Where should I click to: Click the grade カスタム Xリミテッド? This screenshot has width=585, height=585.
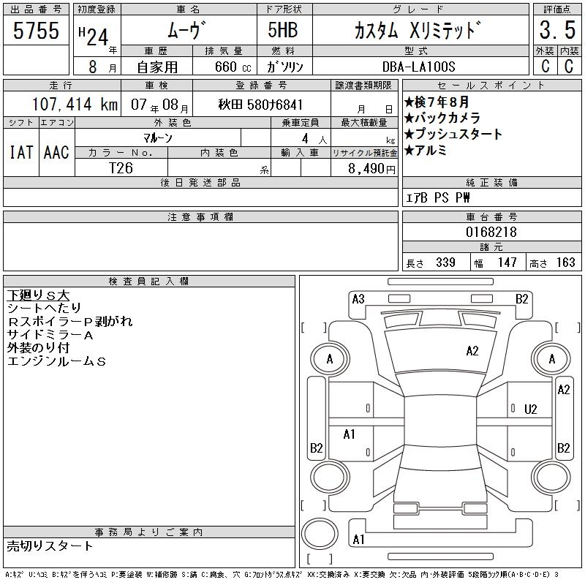click(x=417, y=30)
